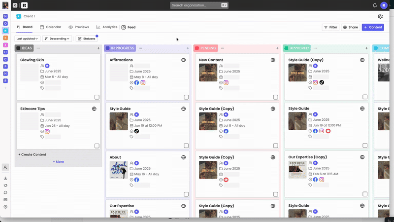Open the help icon at sidebar bottom
The image size is (394, 222).
click(x=5, y=207)
